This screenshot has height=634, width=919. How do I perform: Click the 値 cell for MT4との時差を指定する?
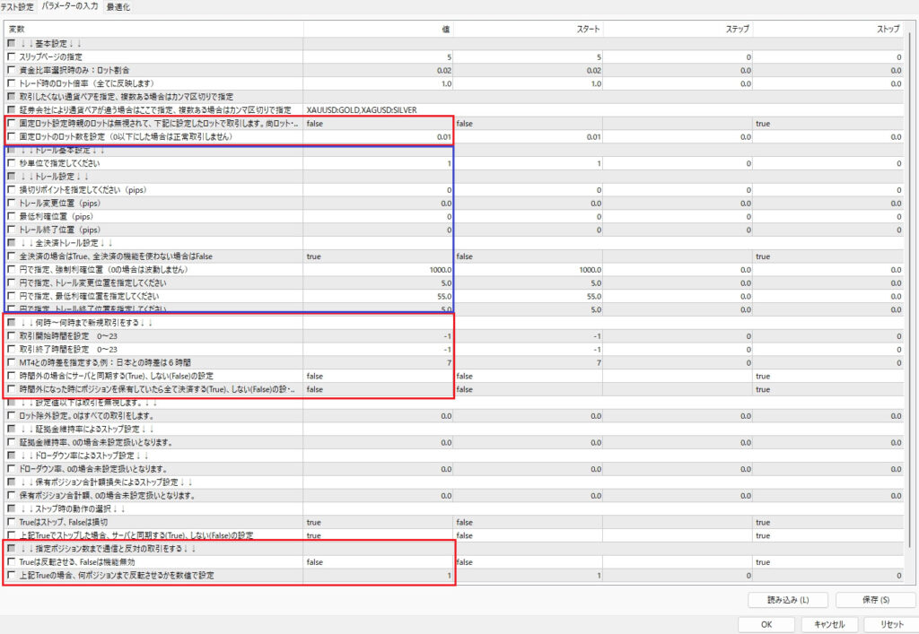pos(378,362)
